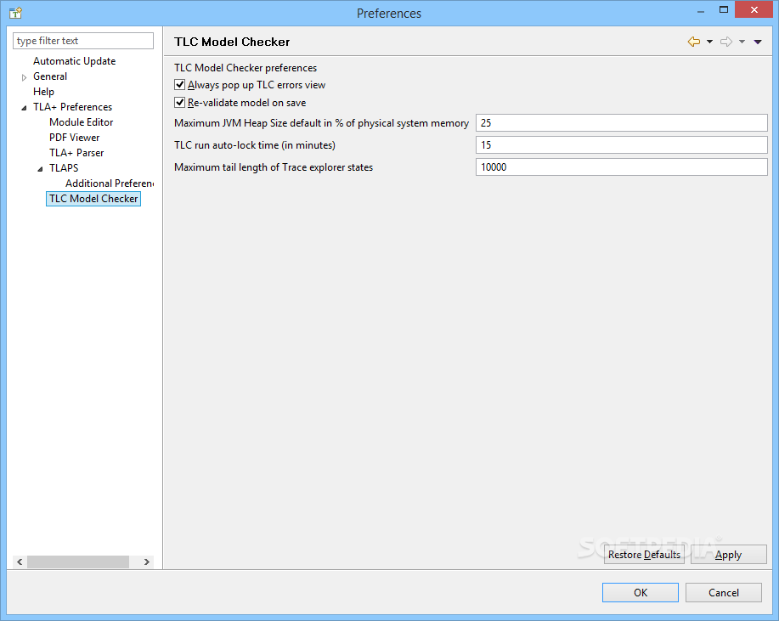The width and height of the screenshot is (779, 621).
Task: Click Restore Defaults button
Action: (x=644, y=555)
